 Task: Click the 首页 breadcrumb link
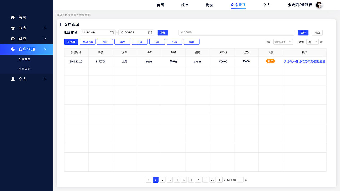[x=59, y=15]
